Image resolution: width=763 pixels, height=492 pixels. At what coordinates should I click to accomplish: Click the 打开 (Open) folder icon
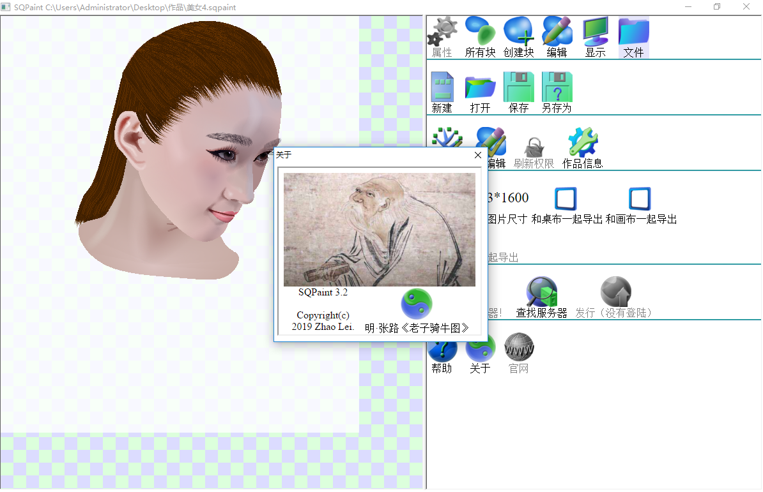480,87
